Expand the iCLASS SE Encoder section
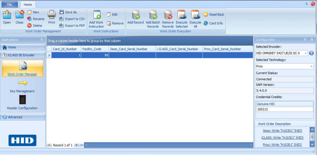 point(23,55)
